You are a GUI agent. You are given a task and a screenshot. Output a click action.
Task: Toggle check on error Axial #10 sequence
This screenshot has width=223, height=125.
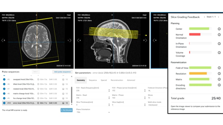[4, 103]
